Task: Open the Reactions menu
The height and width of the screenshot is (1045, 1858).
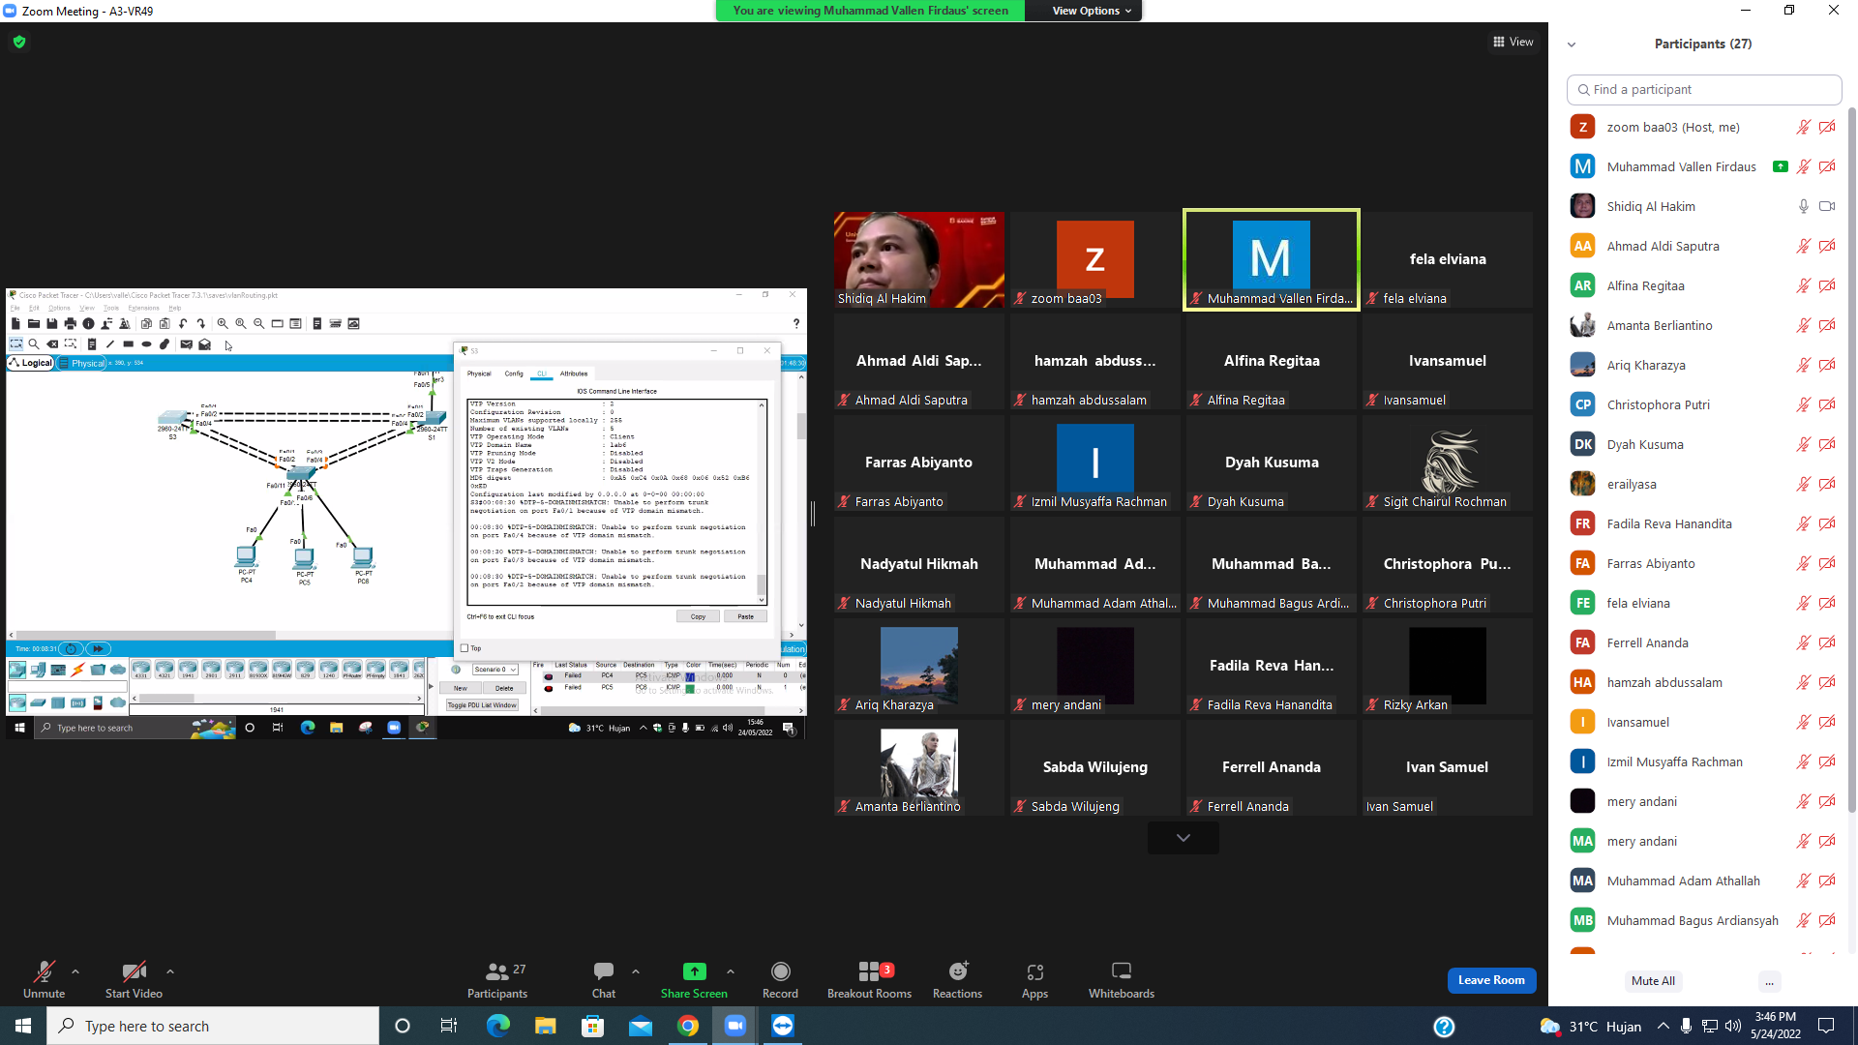Action: (957, 979)
